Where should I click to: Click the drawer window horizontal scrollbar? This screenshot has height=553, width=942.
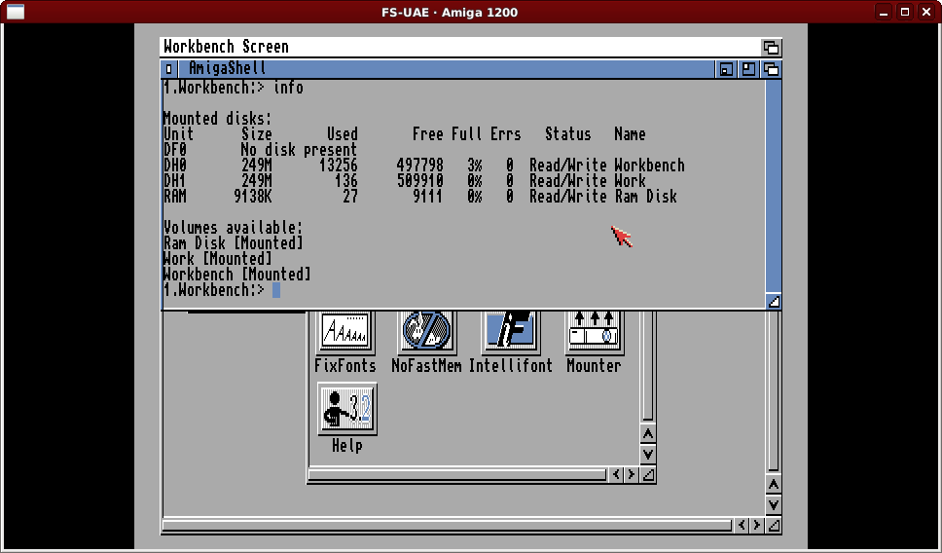pyautogui.click(x=457, y=475)
